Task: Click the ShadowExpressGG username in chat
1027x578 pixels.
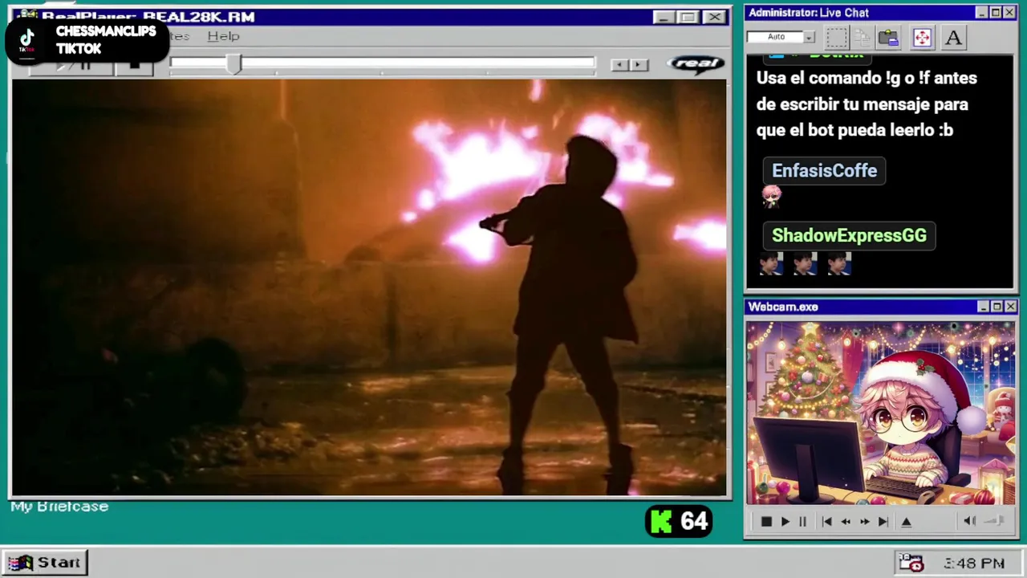Action: point(849,235)
